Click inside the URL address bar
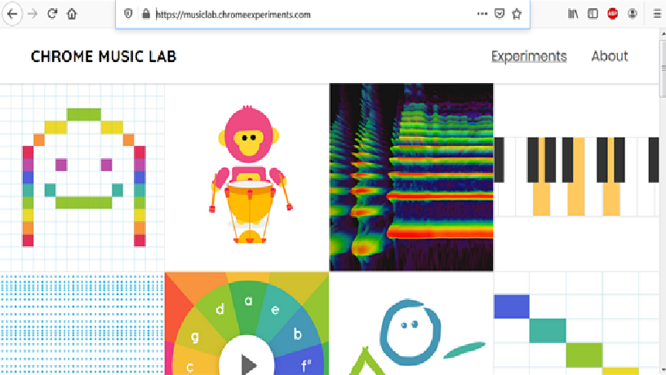The image size is (666, 375). pos(310,14)
